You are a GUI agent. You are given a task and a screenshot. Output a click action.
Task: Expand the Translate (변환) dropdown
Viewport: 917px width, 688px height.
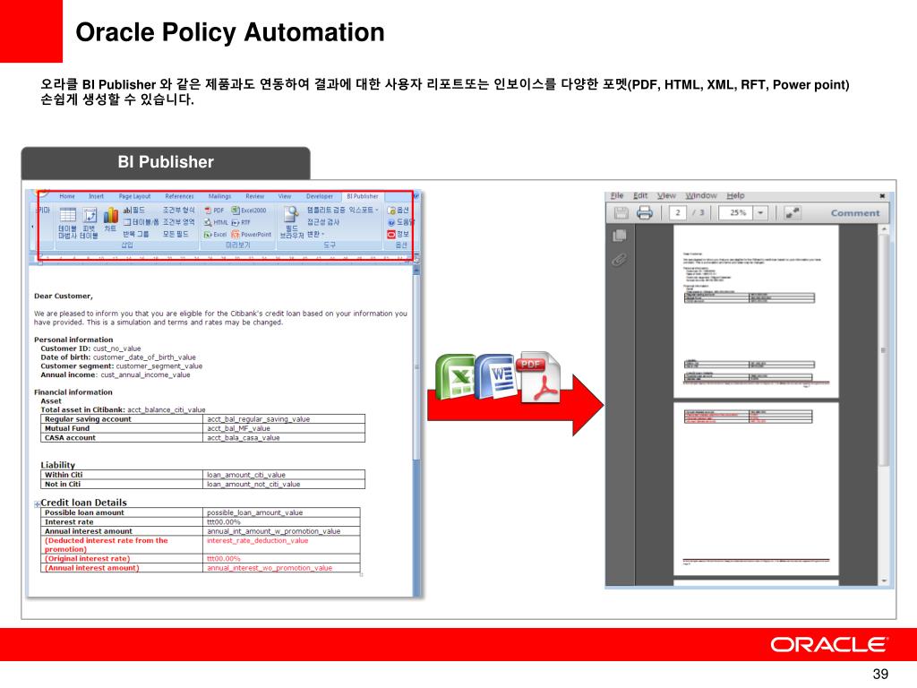316,234
